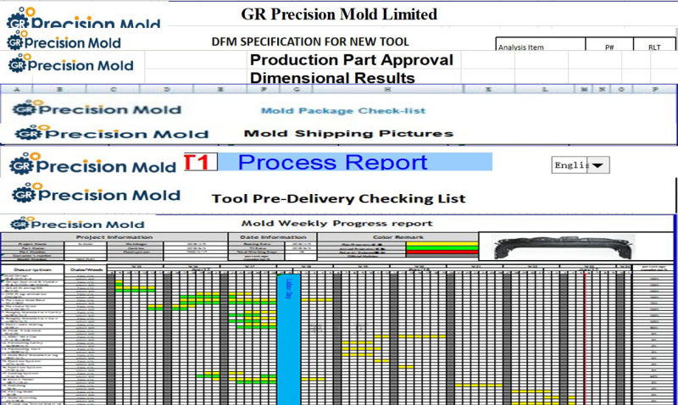Click the red current-date line in Gantt chart
Viewport: 678px width, 405px height.
585,337
